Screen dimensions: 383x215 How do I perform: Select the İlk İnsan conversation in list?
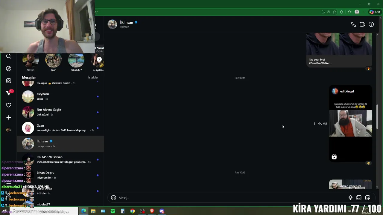60,144
